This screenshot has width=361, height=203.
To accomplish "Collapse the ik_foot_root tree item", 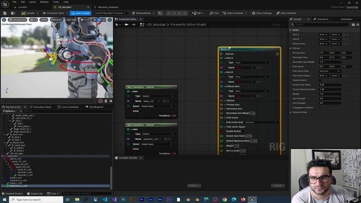I will [5, 134].
